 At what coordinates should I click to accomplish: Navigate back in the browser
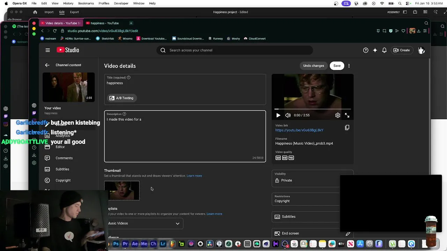(x=42, y=31)
